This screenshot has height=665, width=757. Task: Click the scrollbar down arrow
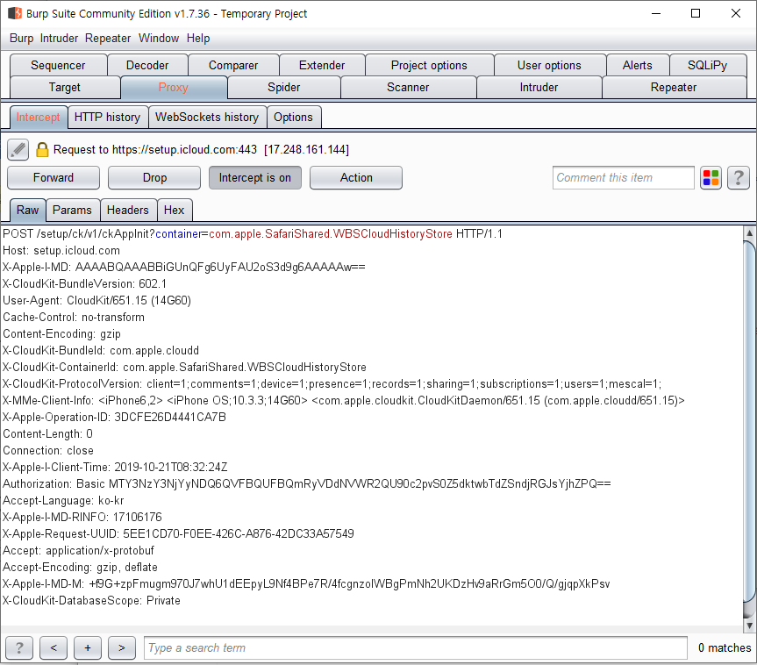coord(749,626)
